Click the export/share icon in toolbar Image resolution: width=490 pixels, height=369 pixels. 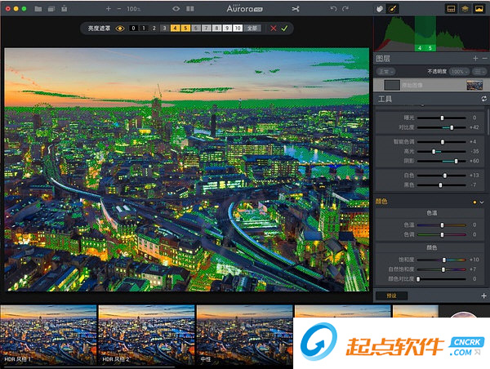pyautogui.click(x=65, y=8)
